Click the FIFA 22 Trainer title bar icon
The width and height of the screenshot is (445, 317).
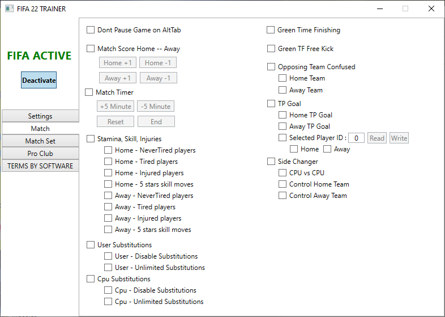click(x=10, y=9)
